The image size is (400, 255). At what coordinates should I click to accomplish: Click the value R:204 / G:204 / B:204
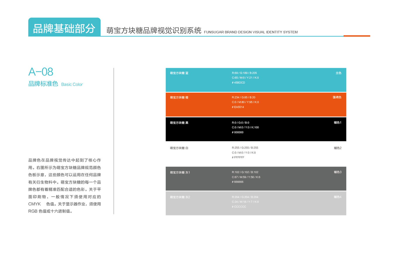click(245, 197)
